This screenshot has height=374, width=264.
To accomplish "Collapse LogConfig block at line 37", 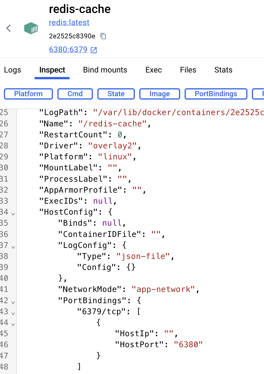I will 13,247.
